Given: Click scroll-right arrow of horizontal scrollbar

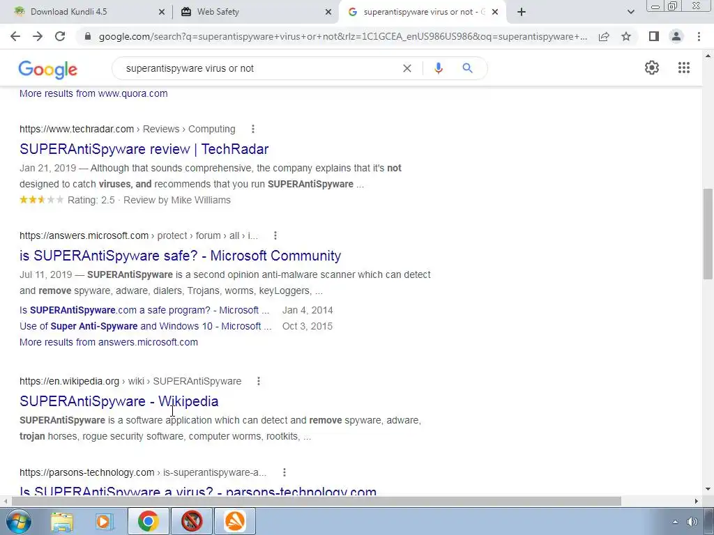Looking at the screenshot, I should tap(697, 501).
